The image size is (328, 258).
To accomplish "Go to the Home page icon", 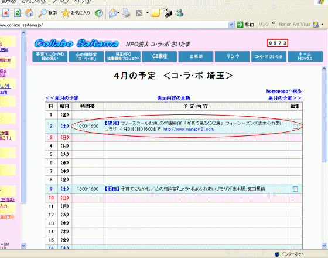I will click(x=29, y=13).
